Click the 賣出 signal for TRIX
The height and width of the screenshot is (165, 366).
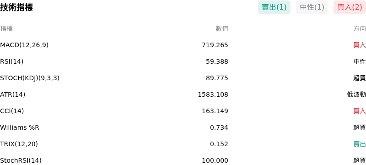pyautogui.click(x=360, y=144)
